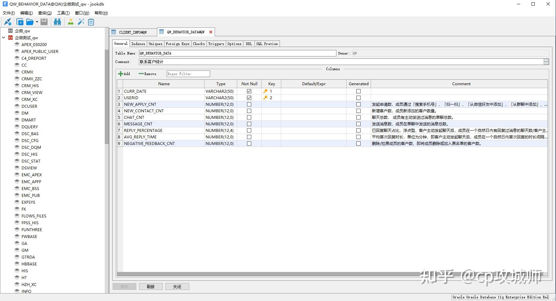This screenshot has width=556, height=301.
Task: Click the new connection toolbar icon
Action: pos(8,22)
